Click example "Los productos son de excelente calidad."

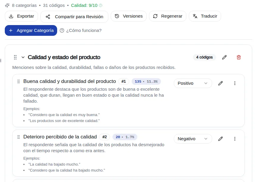point(64,121)
